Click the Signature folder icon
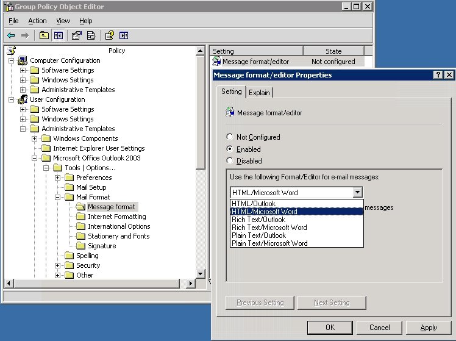The width and height of the screenshot is (456, 341). coord(80,246)
